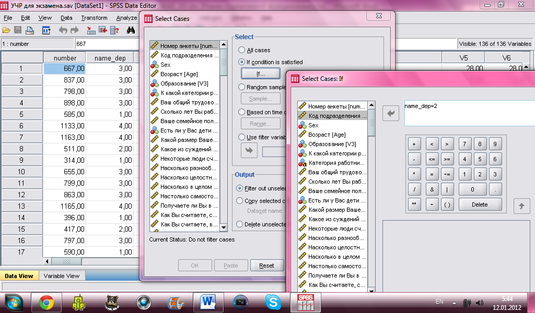Click the Save file toolbar icon
Screen dimensions: 535x313
pyautogui.click(x=18, y=30)
